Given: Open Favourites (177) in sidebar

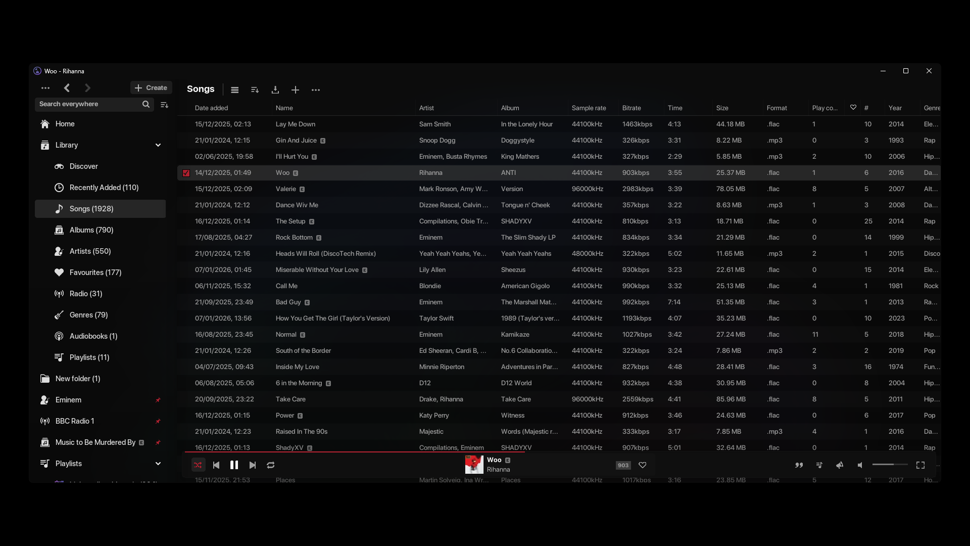Looking at the screenshot, I should pyautogui.click(x=95, y=272).
